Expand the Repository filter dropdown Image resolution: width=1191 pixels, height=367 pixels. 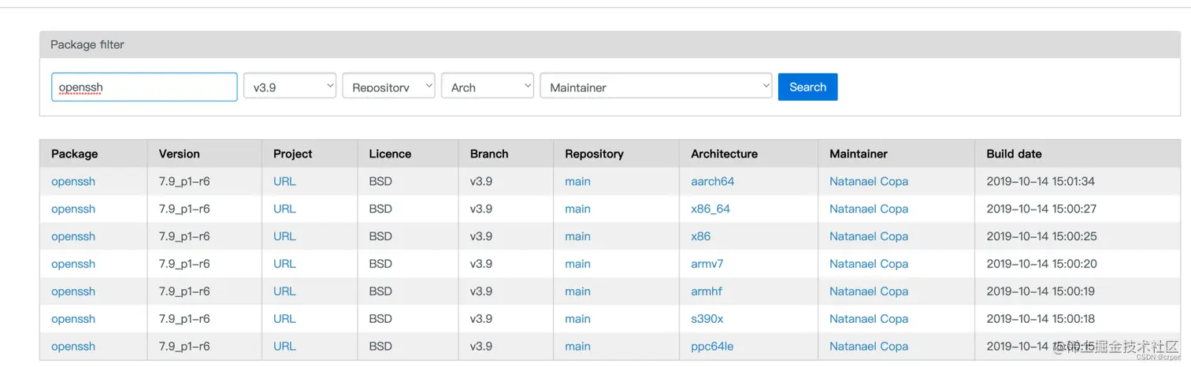(388, 87)
